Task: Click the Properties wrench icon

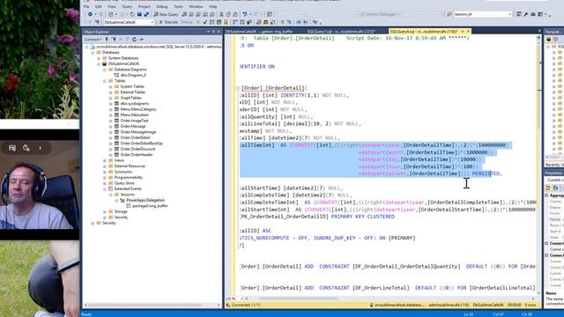Action: tap(526, 14)
